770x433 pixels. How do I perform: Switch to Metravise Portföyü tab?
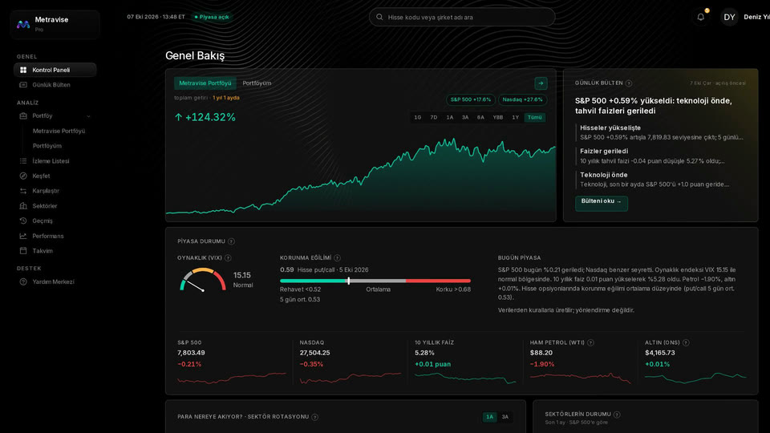click(205, 83)
